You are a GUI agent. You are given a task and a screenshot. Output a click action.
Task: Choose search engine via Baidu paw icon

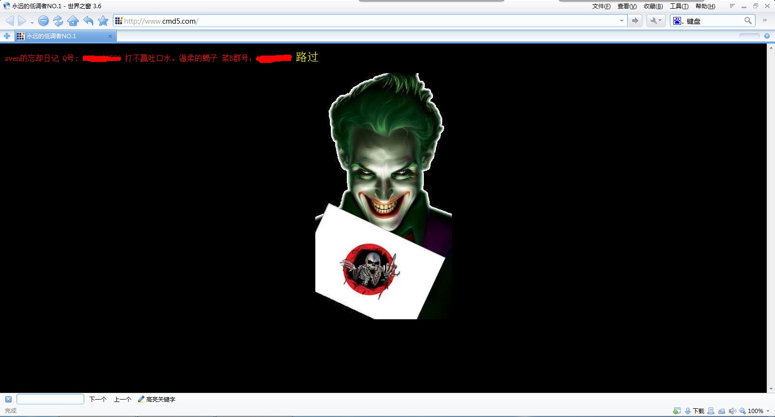[678, 21]
